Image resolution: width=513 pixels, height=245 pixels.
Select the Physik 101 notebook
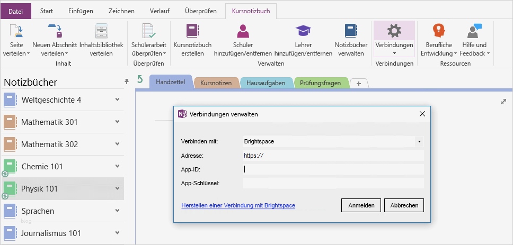(x=62, y=189)
